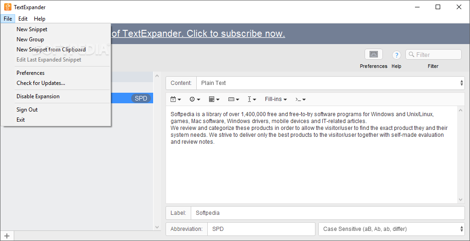Select Sign Out menu entry

pos(56,110)
